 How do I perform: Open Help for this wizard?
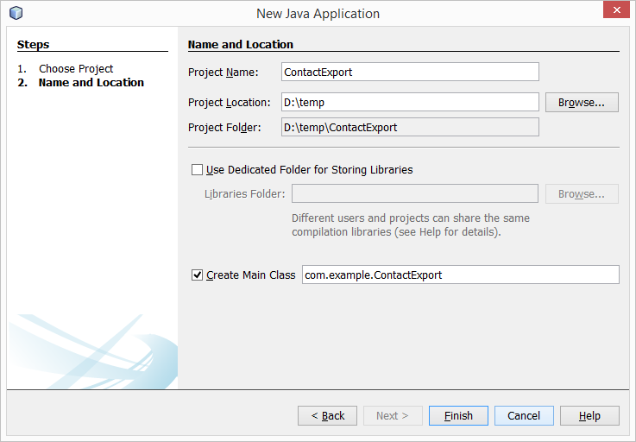pos(589,415)
